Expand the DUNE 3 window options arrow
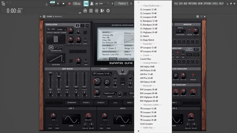 point(41,17)
